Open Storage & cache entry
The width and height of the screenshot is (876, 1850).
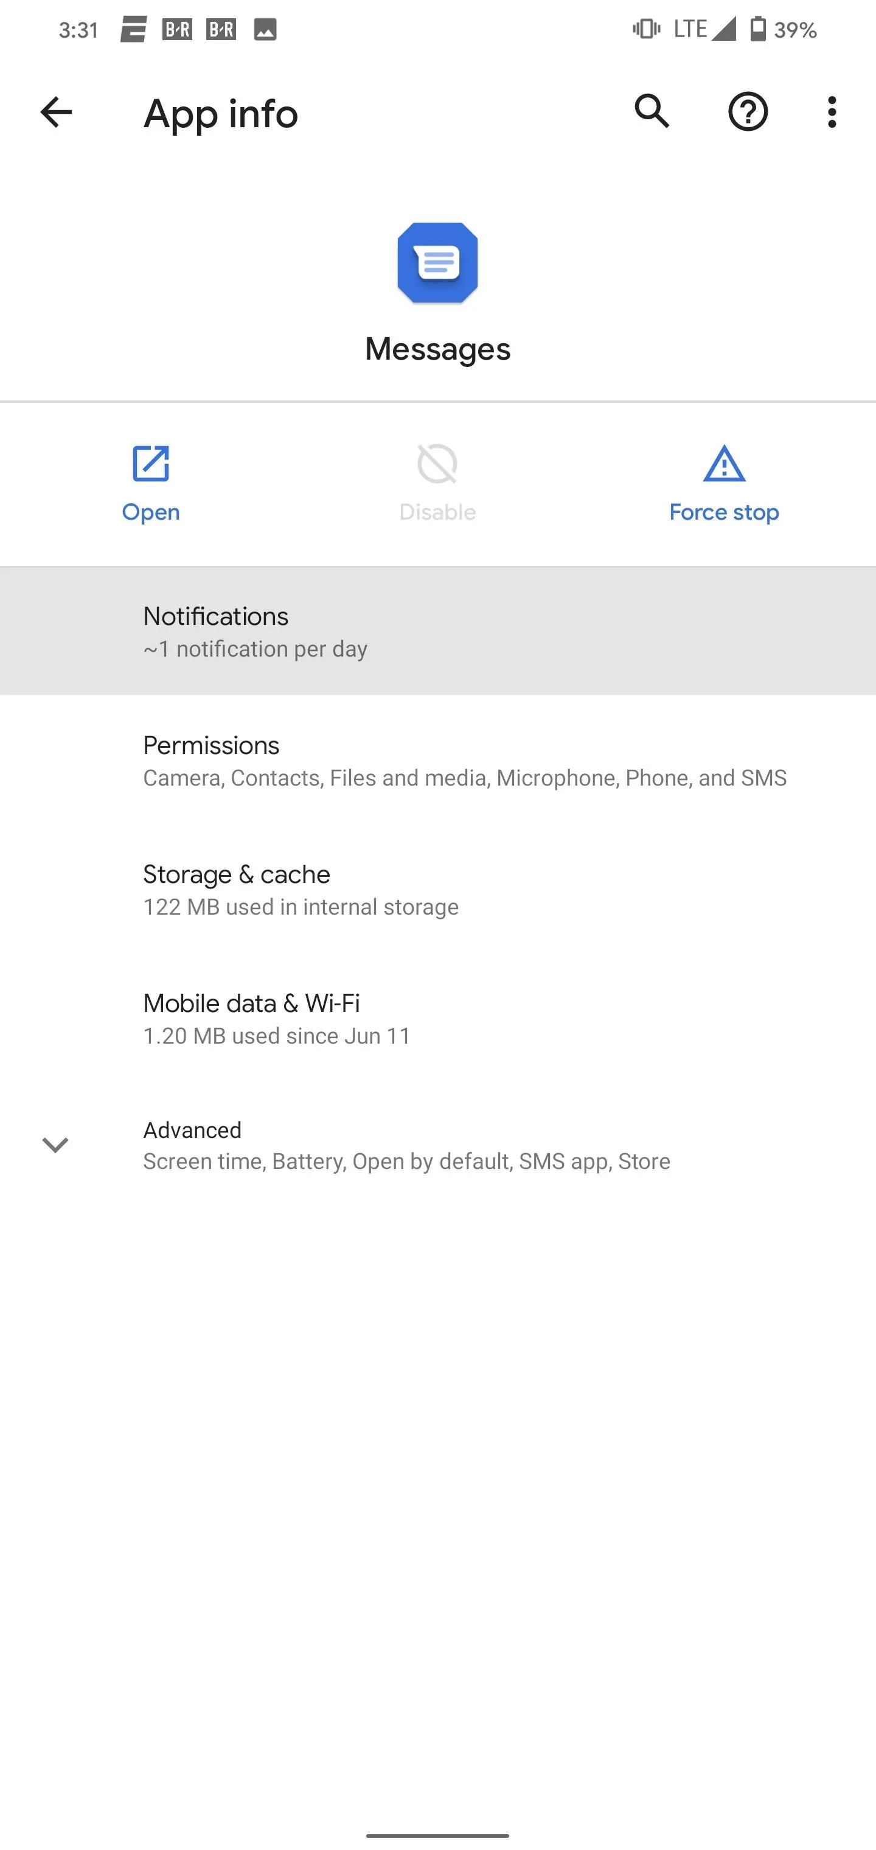[x=438, y=889]
